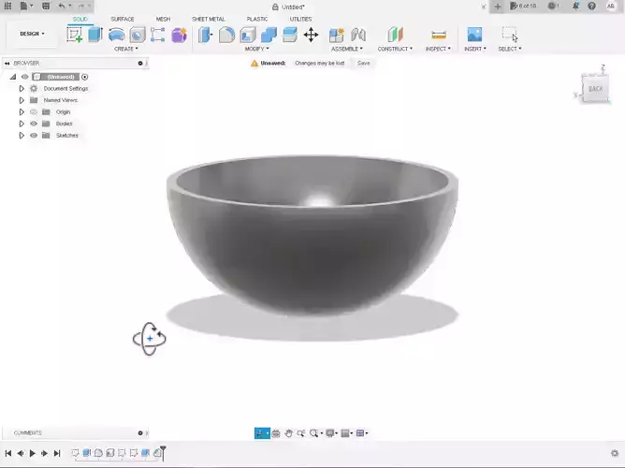Expand the Bodies folder
The width and height of the screenshot is (625, 468).
22,124
